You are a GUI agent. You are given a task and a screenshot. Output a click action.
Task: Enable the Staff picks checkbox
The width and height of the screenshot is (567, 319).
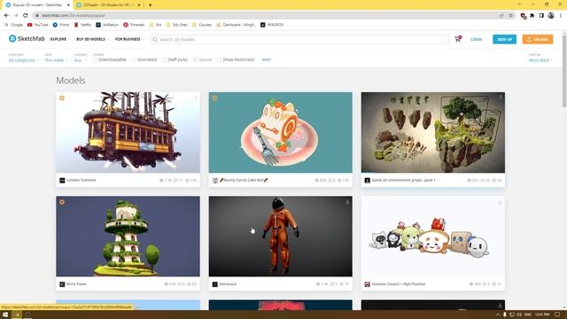[165, 59]
